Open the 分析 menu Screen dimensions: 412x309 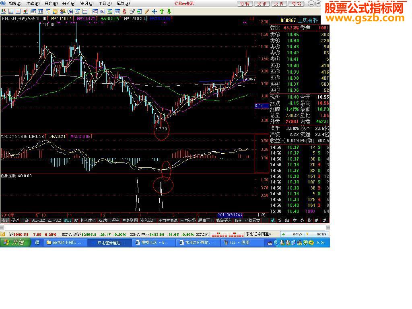pos(69,3)
